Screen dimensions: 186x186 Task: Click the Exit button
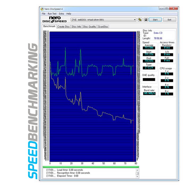pyautogui.click(x=170, y=20)
